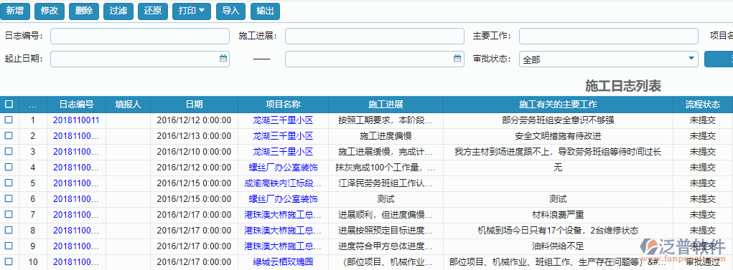Check the checkbox for row 1
Screen dimensions: 733x270
tap(9, 120)
